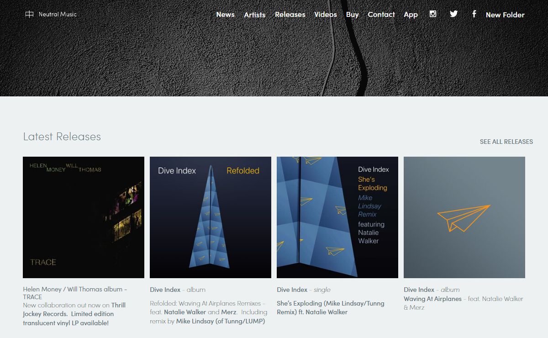Click Dive Index link above Waving At Airplanes
This screenshot has width=548, height=338.
(419, 290)
